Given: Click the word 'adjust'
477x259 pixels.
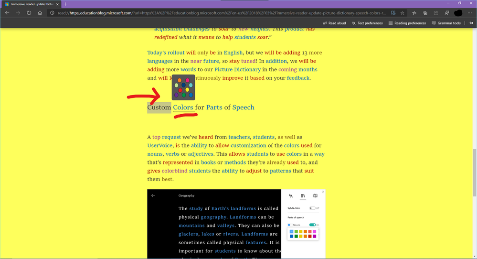Looking at the screenshot, I should (254, 171).
